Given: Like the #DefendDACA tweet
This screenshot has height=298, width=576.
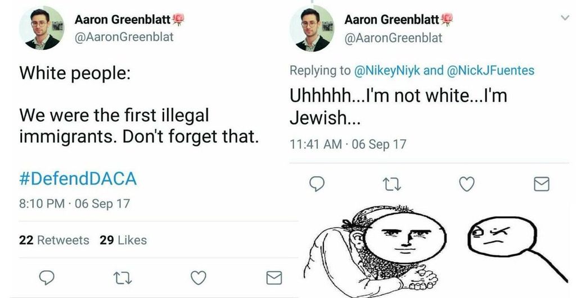Looking at the screenshot, I should [x=198, y=277].
